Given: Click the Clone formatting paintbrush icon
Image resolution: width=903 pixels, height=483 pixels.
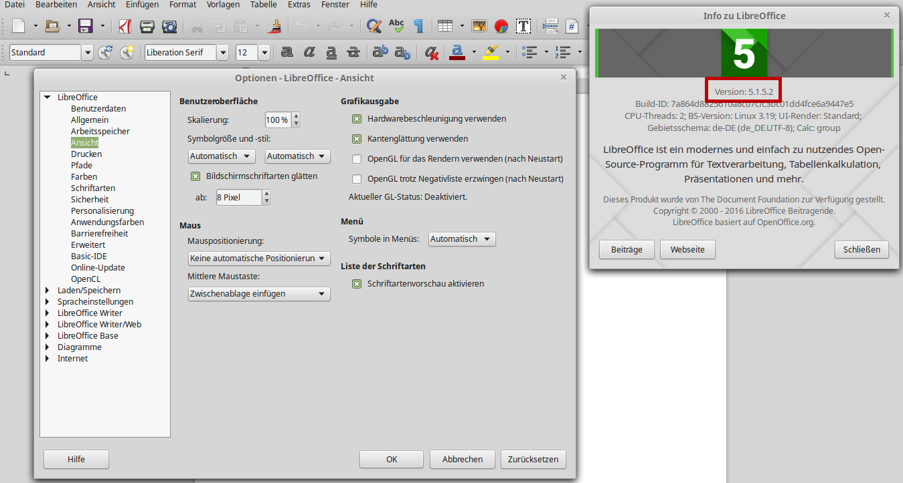Looking at the screenshot, I should point(274,26).
